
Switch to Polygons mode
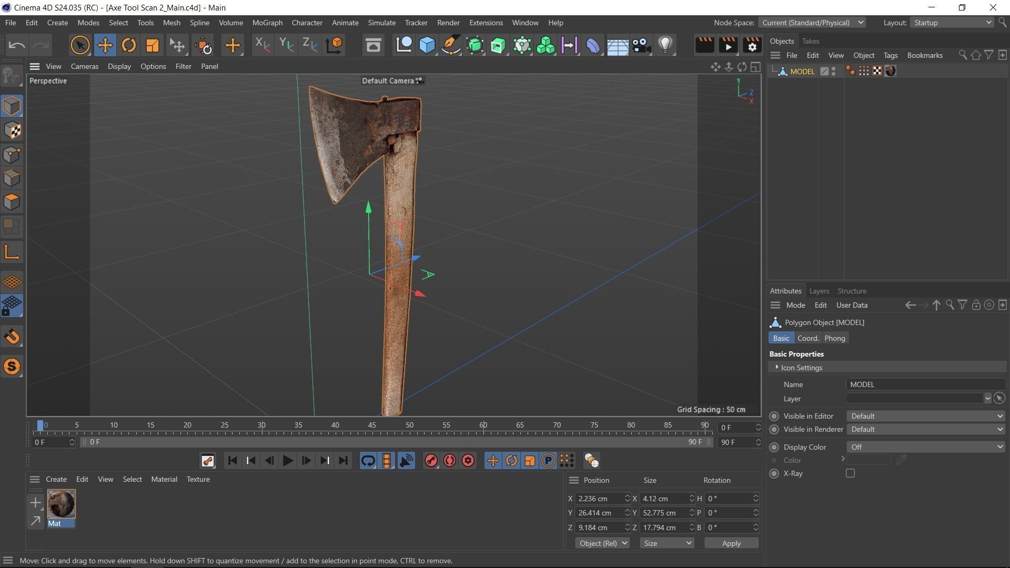tap(12, 202)
